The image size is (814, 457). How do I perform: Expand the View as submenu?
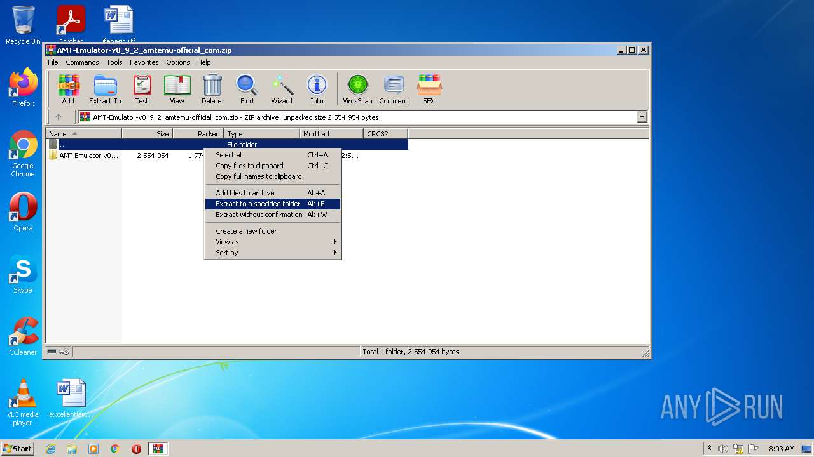(x=273, y=242)
